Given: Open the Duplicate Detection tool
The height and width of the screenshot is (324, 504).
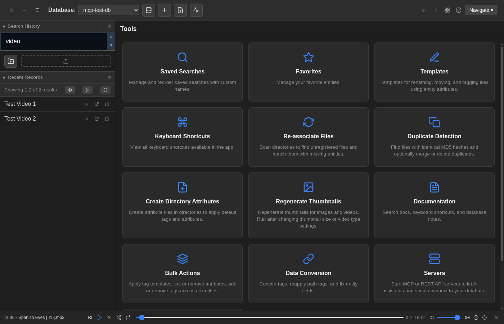Looking at the screenshot, I should click(434, 136).
